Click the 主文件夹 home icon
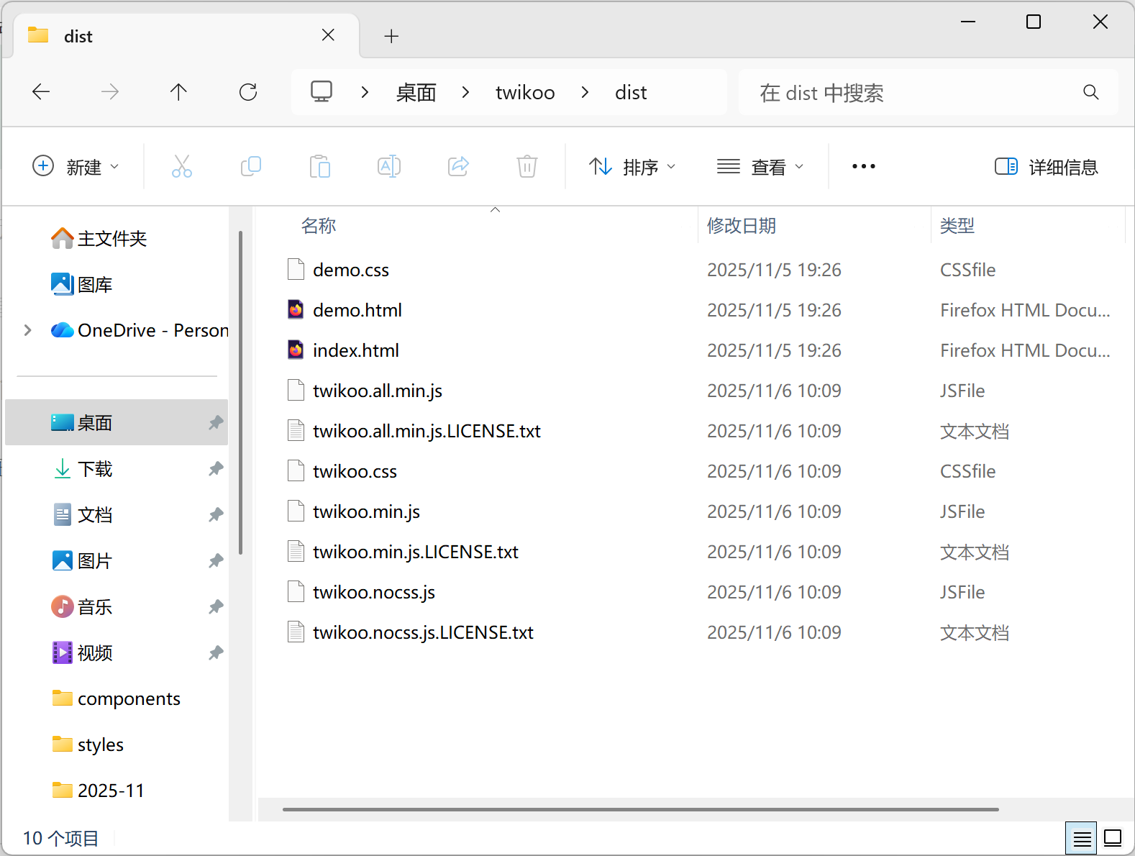This screenshot has height=856, width=1135. click(63, 238)
